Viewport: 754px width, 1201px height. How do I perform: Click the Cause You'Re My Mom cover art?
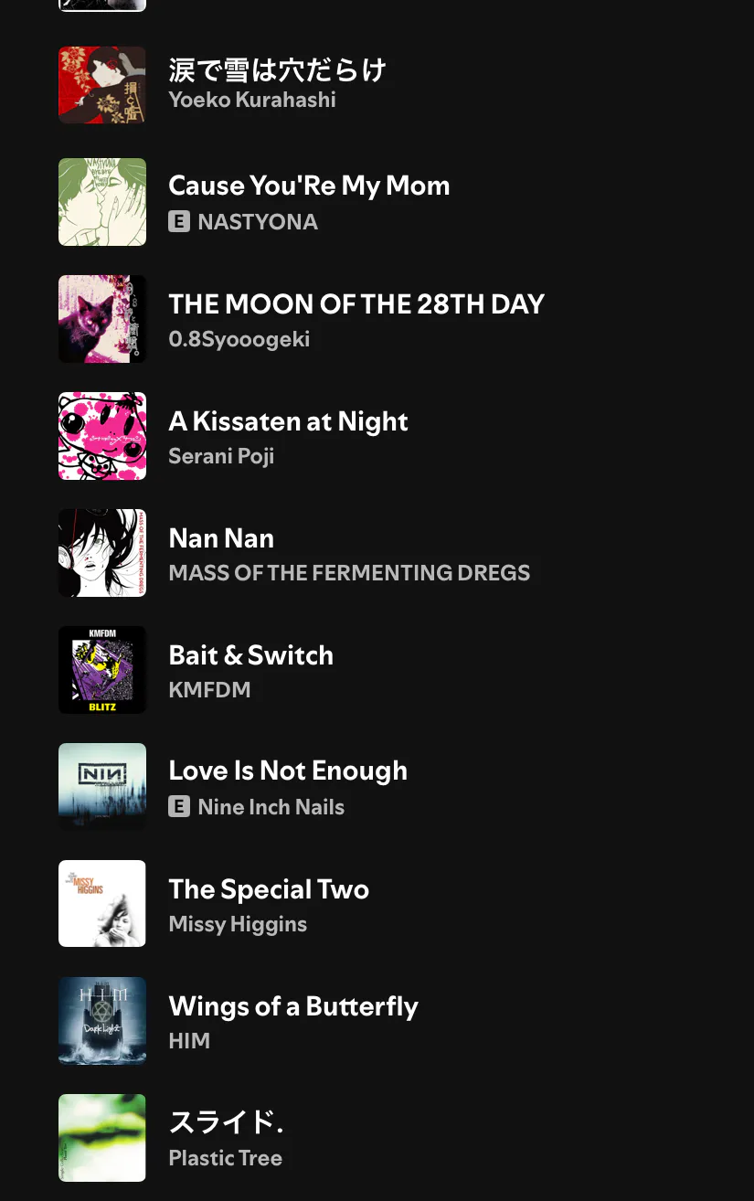102,202
